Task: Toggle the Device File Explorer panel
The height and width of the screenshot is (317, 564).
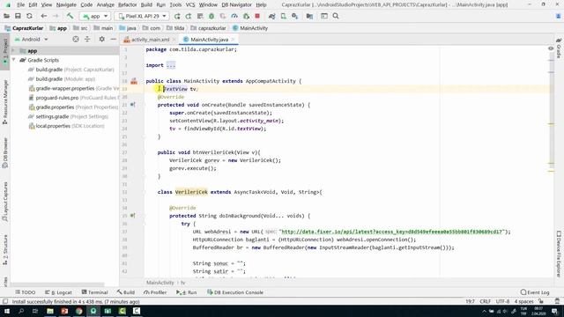Action: (x=559, y=254)
